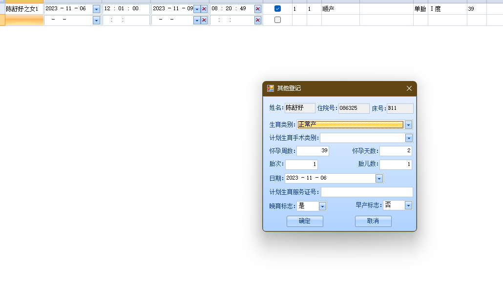Open the 2023-11-06 date dropdown in first row

point(96,9)
